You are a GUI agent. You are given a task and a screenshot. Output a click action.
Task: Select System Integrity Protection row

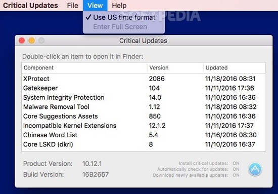click(x=144, y=98)
